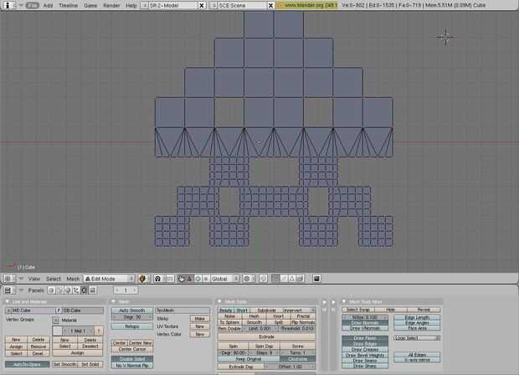Adjust the Degr: 30 slider
Image resolution: width=519 pixels, height=375 pixels.
click(132, 317)
